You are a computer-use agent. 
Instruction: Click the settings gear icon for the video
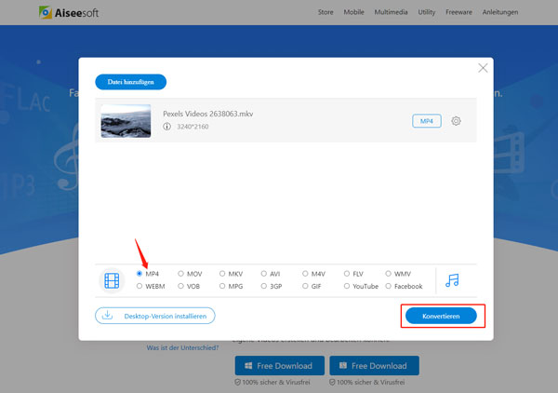pyautogui.click(x=456, y=121)
